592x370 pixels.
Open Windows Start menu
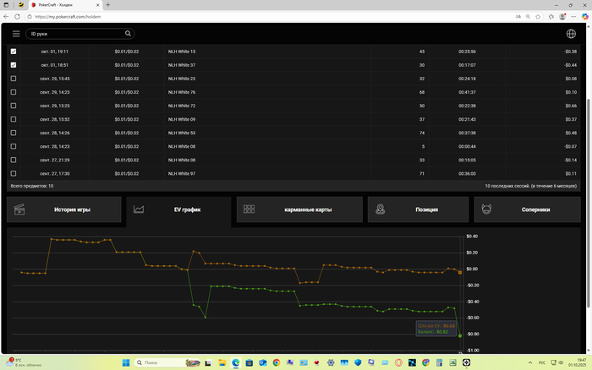[126, 362]
